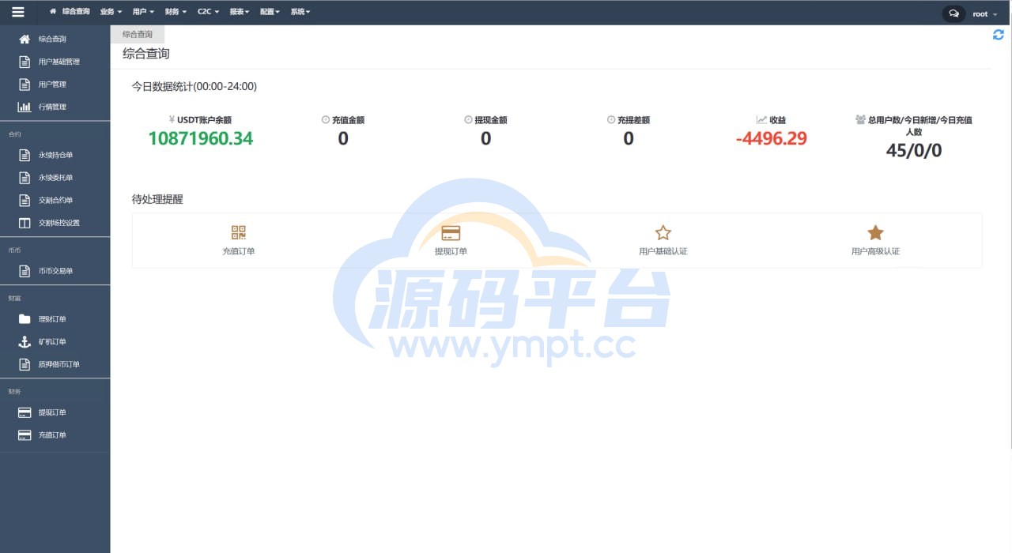1012x553 pixels.
Task: Click the 提现金额 label
Action: 490,120
